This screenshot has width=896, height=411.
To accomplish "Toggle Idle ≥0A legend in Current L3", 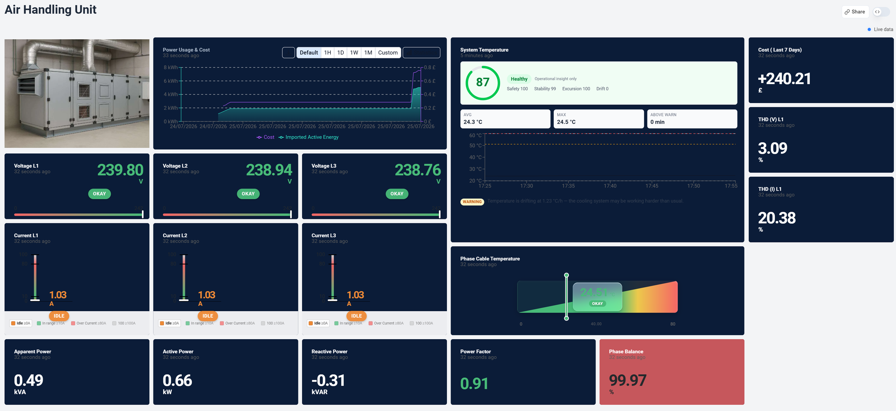I will coord(318,323).
